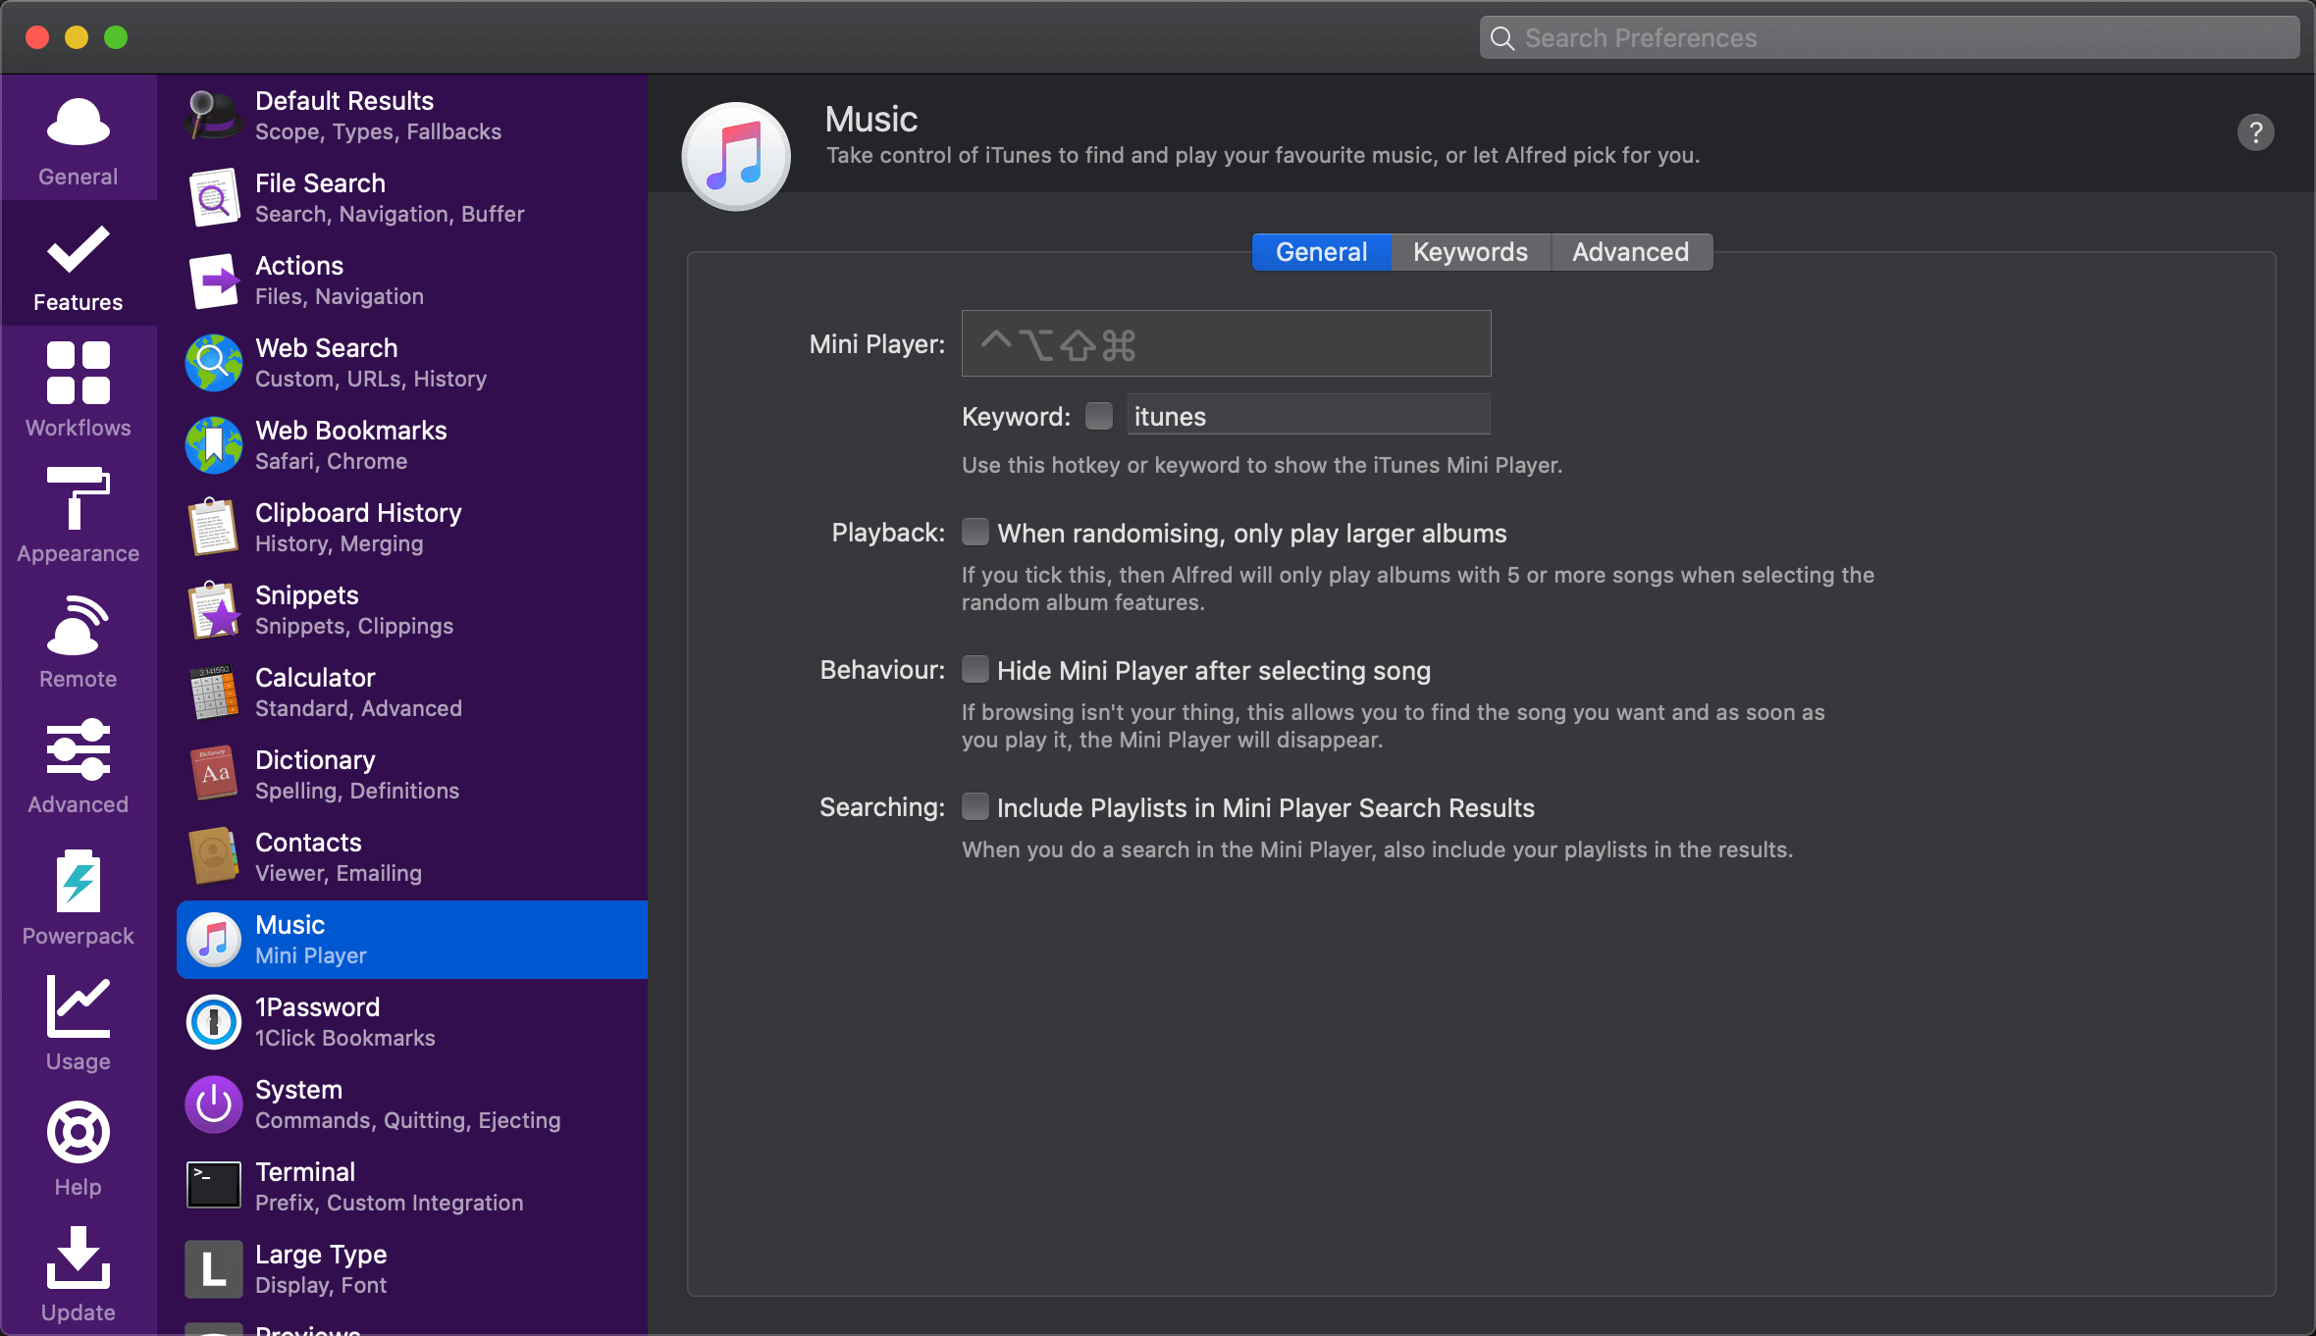
Task: Open the Workflows section
Action: [x=79, y=389]
